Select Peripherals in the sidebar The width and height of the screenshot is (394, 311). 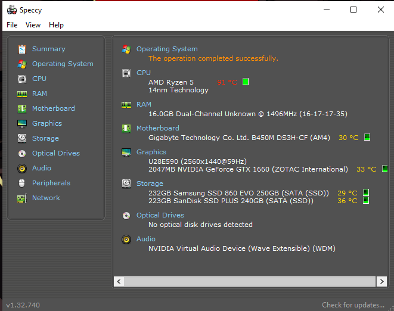51,183
